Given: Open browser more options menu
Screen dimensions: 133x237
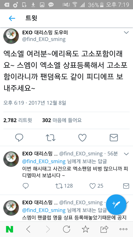Looking at the screenshot, I should click(123, 229).
